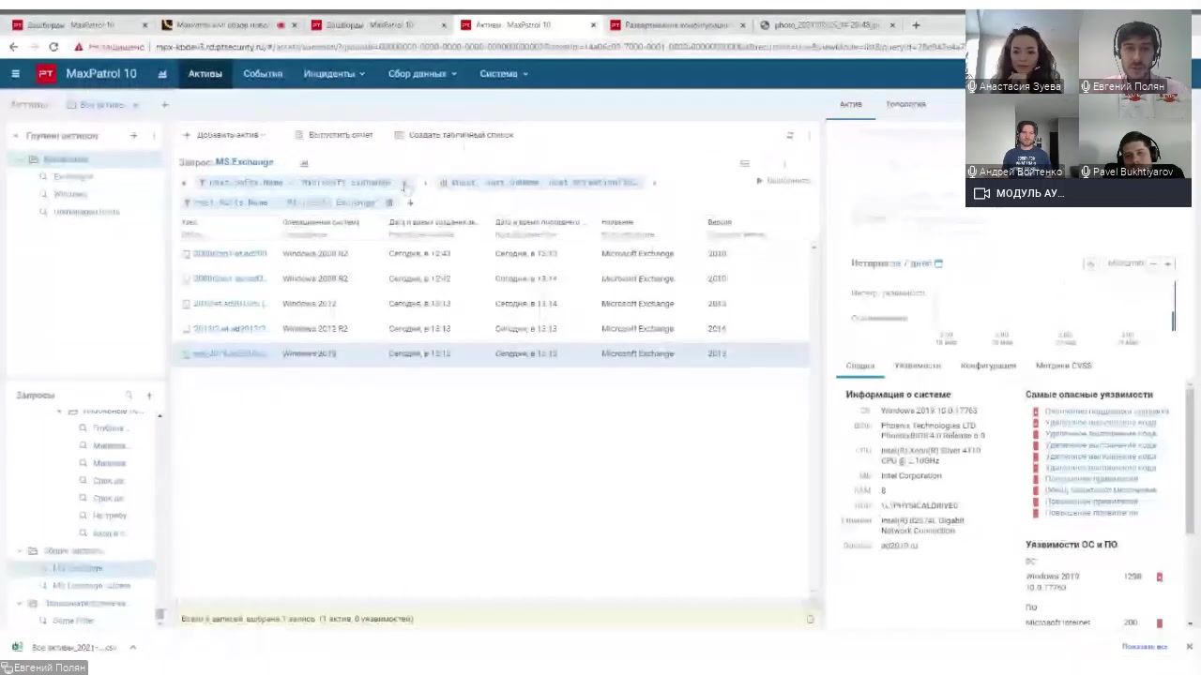
Task: Open the Метрики CVSS tab
Action: [1063, 366]
